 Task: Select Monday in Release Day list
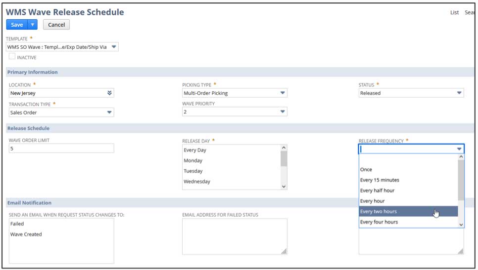(193, 160)
